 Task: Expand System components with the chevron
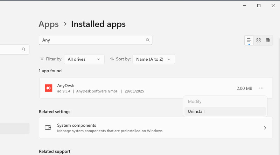(265, 128)
